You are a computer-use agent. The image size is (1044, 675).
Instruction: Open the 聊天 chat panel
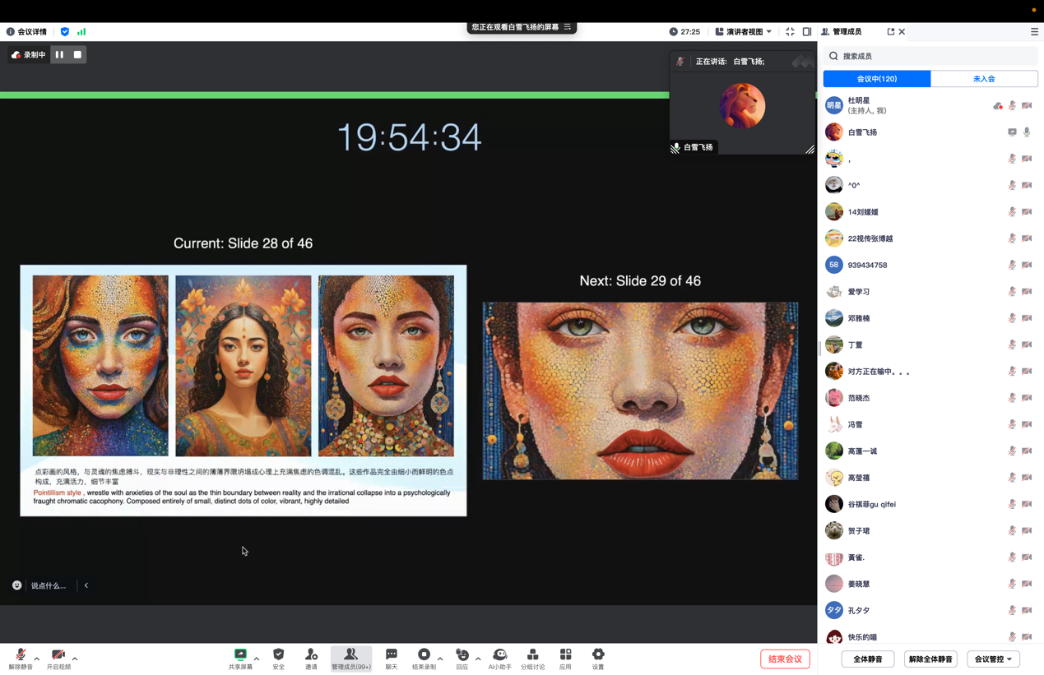point(391,659)
